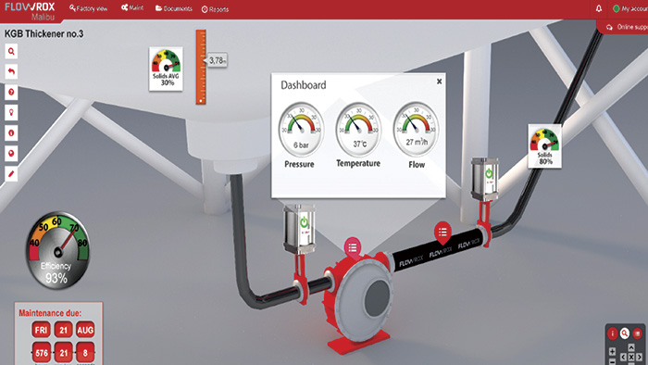This screenshot has height=365, width=648.
Task: Click the Dashboard popup title
Action: click(x=304, y=85)
